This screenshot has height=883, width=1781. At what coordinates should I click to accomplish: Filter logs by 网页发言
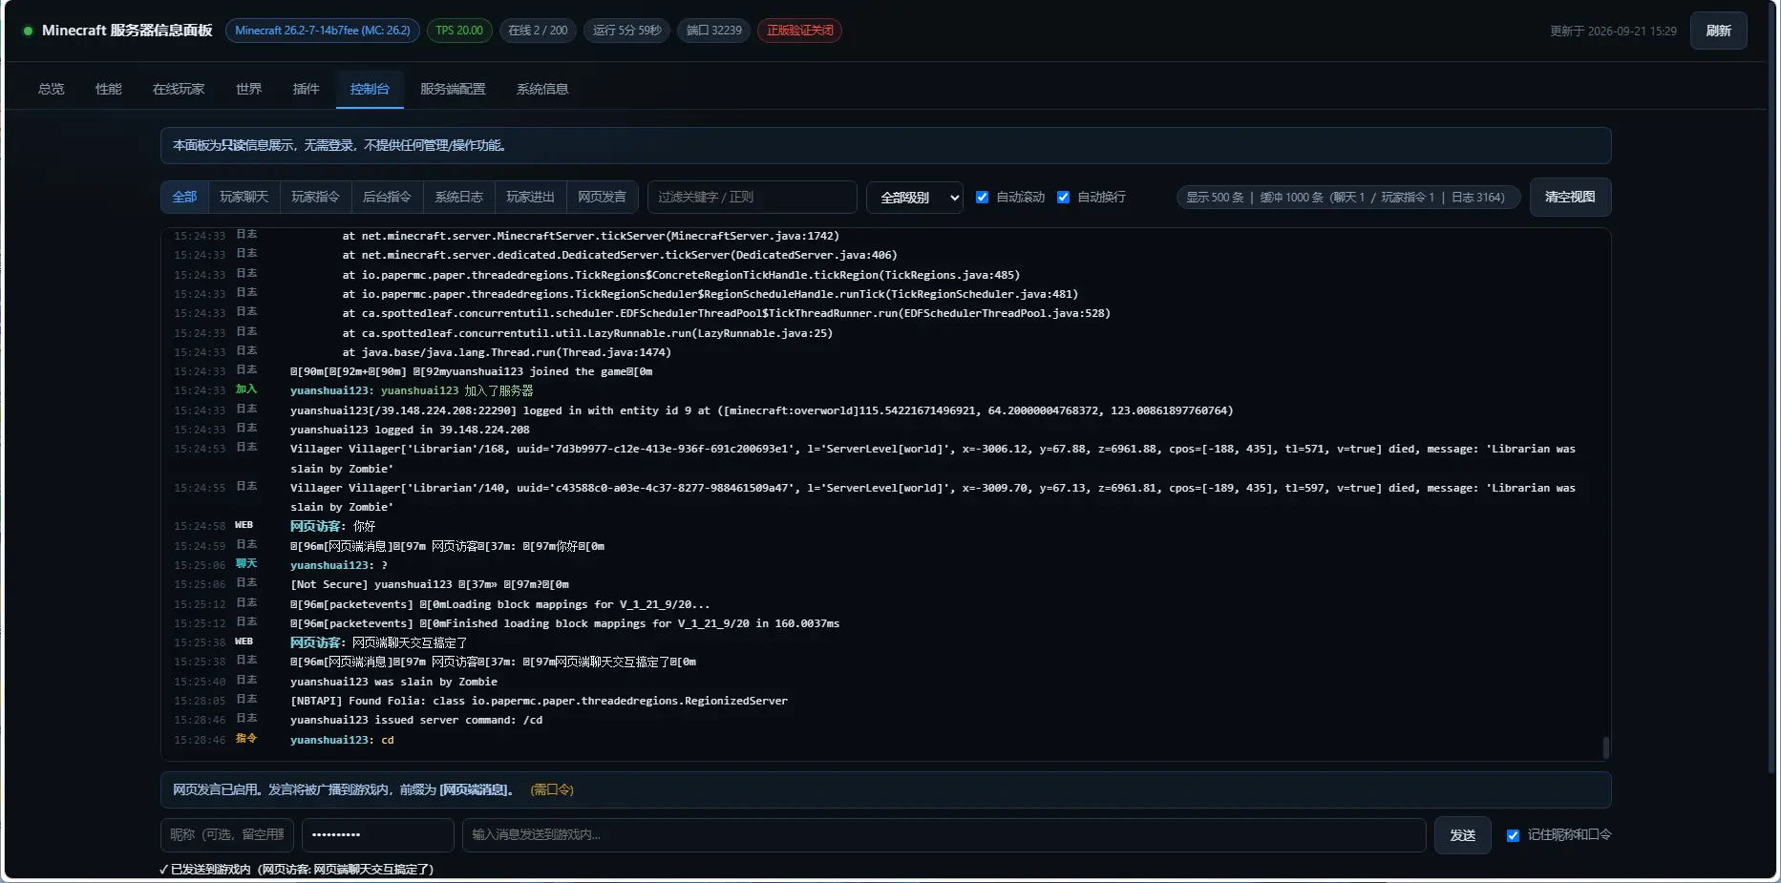(x=603, y=197)
